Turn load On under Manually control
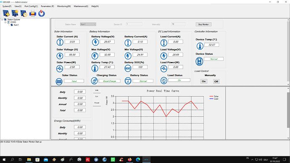 tap(203, 81)
